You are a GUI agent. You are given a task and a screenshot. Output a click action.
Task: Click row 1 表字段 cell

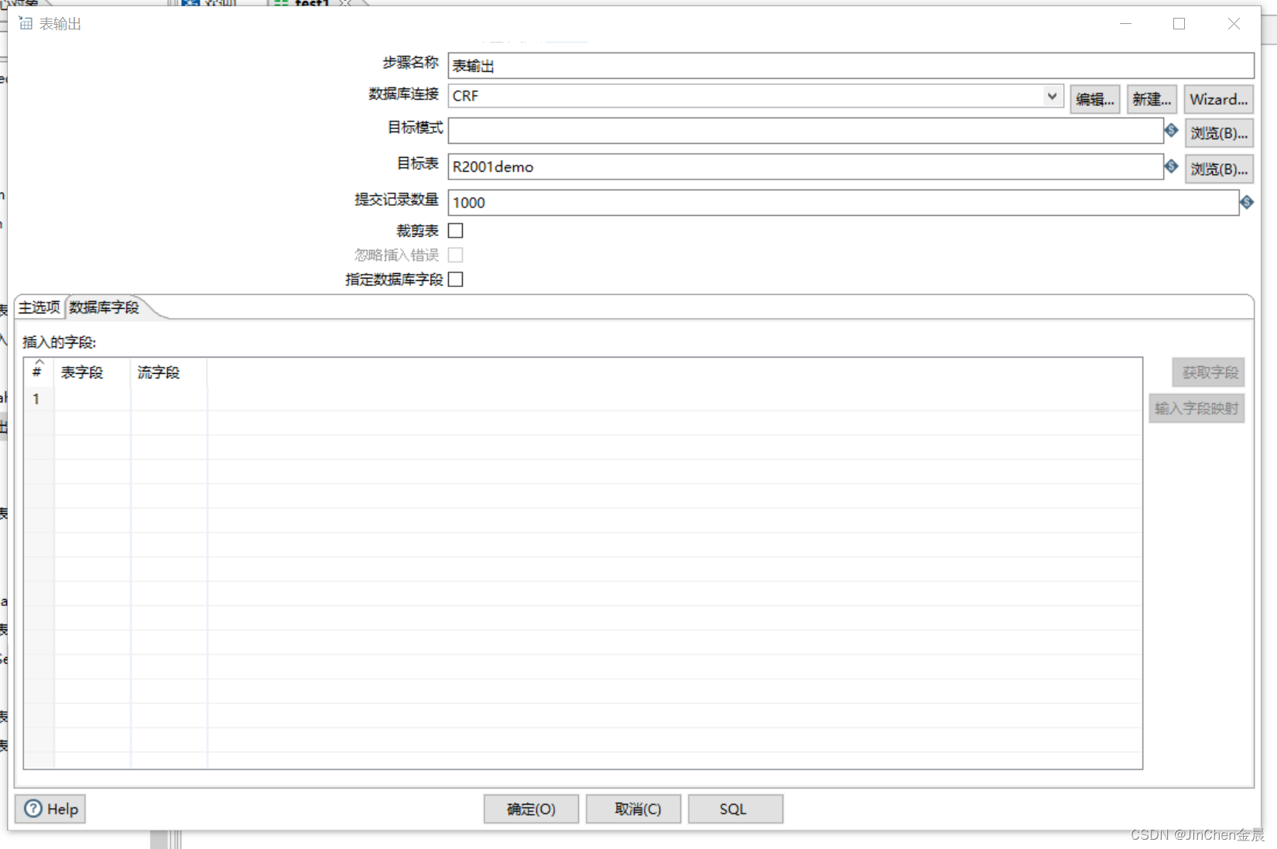click(x=92, y=399)
